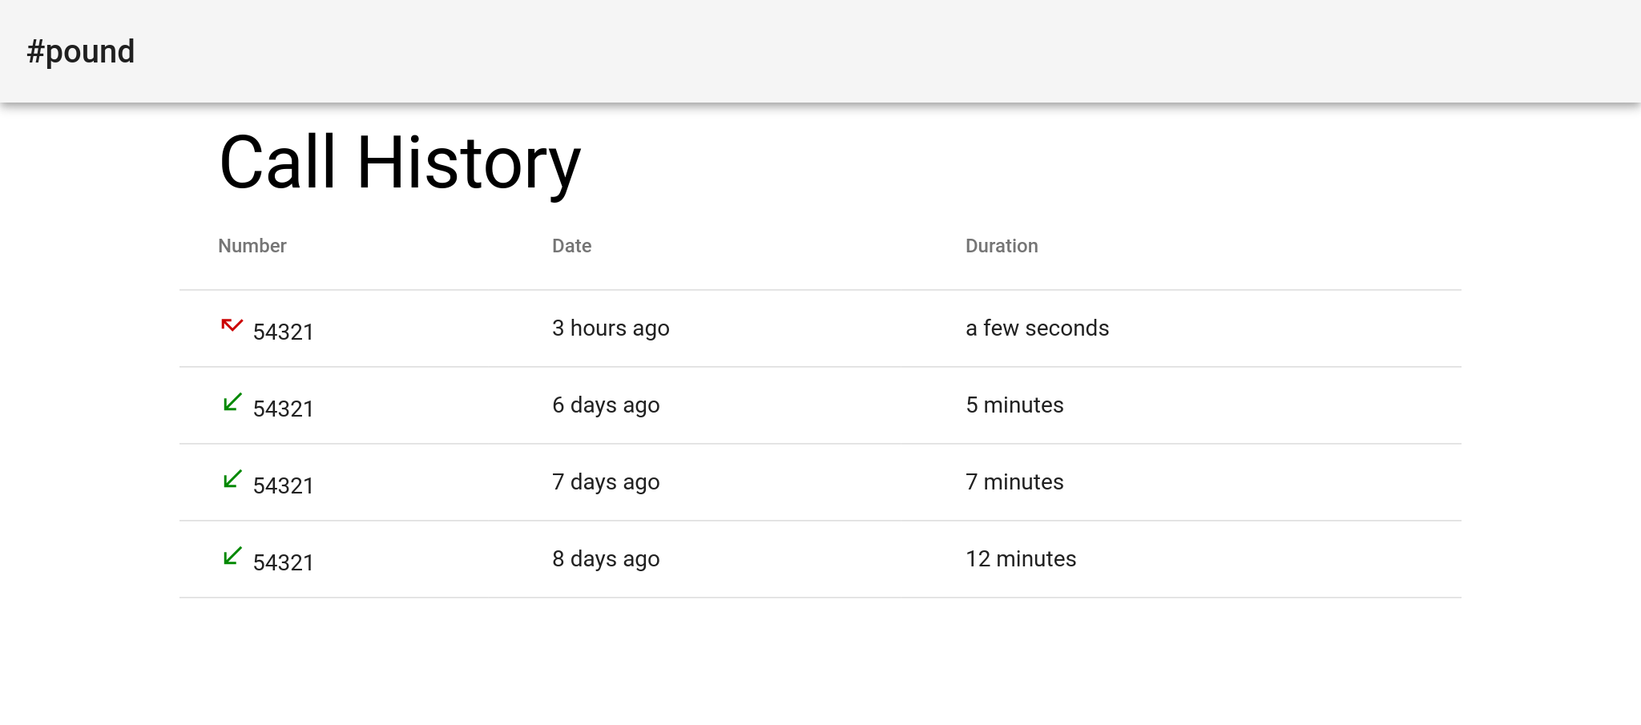This screenshot has height=725, width=1641.
Task: Click incoming call arrow for 6 days ago
Action: pyautogui.click(x=232, y=402)
